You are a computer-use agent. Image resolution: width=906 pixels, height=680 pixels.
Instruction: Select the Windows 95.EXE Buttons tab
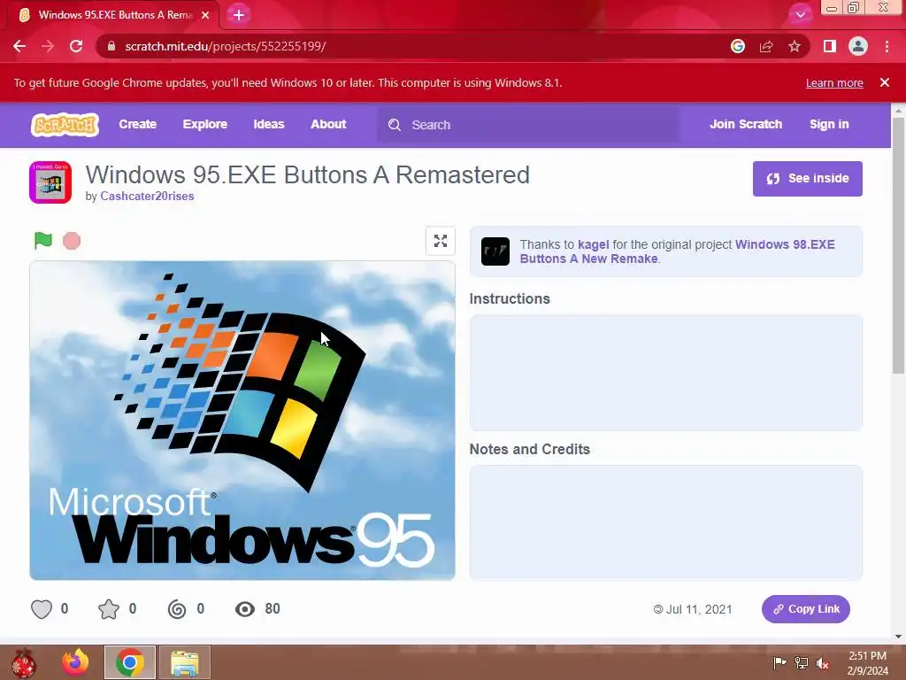click(114, 15)
